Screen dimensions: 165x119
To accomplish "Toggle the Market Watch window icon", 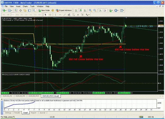I will point(16,10).
